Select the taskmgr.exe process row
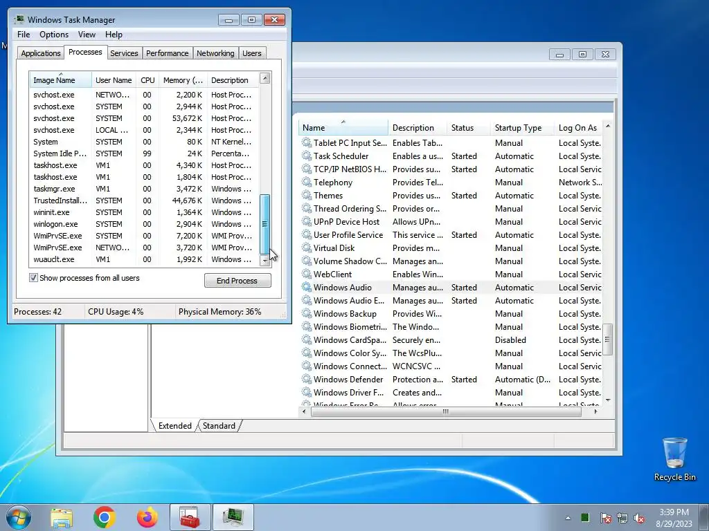Screen dimensions: 709x531 pyautogui.click(x=144, y=189)
